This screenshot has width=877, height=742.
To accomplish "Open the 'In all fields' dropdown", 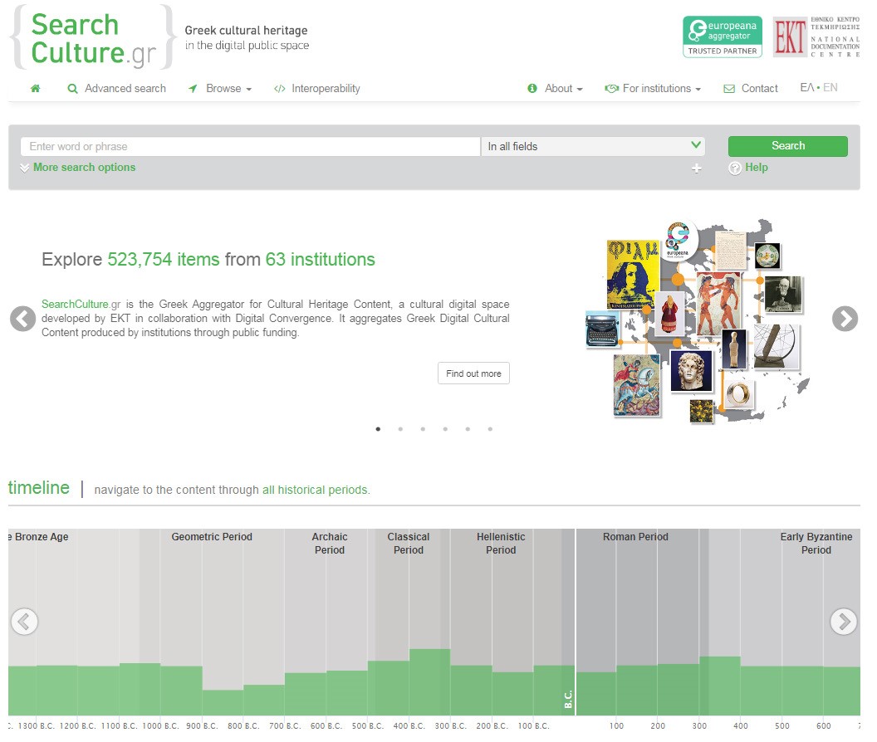I will click(x=593, y=147).
